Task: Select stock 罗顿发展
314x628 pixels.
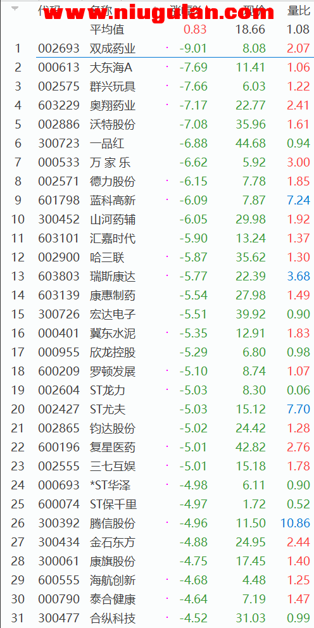Action: click(113, 371)
